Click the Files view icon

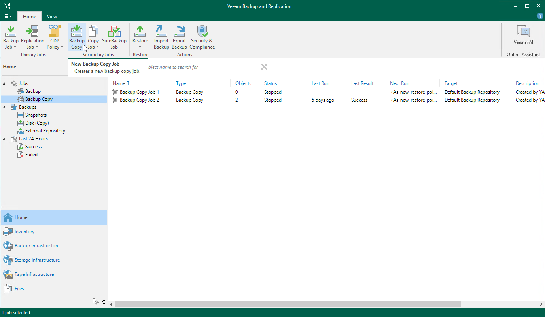point(8,289)
